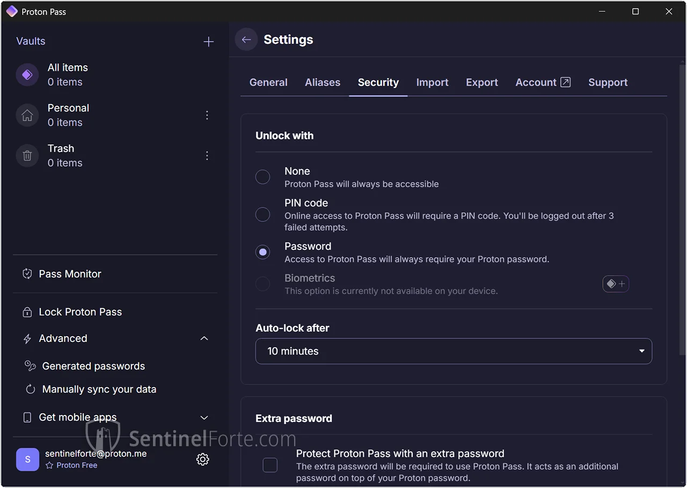Click the plus icon to create a vault
The image size is (687, 488).
[x=208, y=42]
